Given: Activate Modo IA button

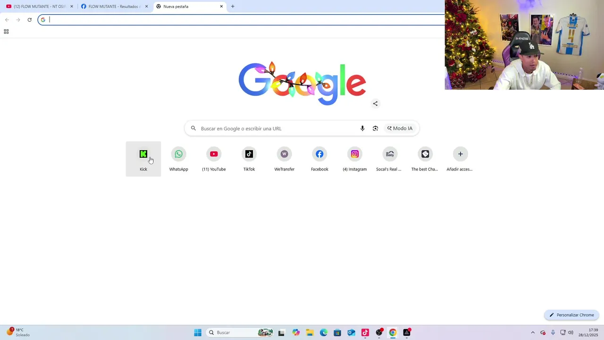Looking at the screenshot, I should click(400, 128).
